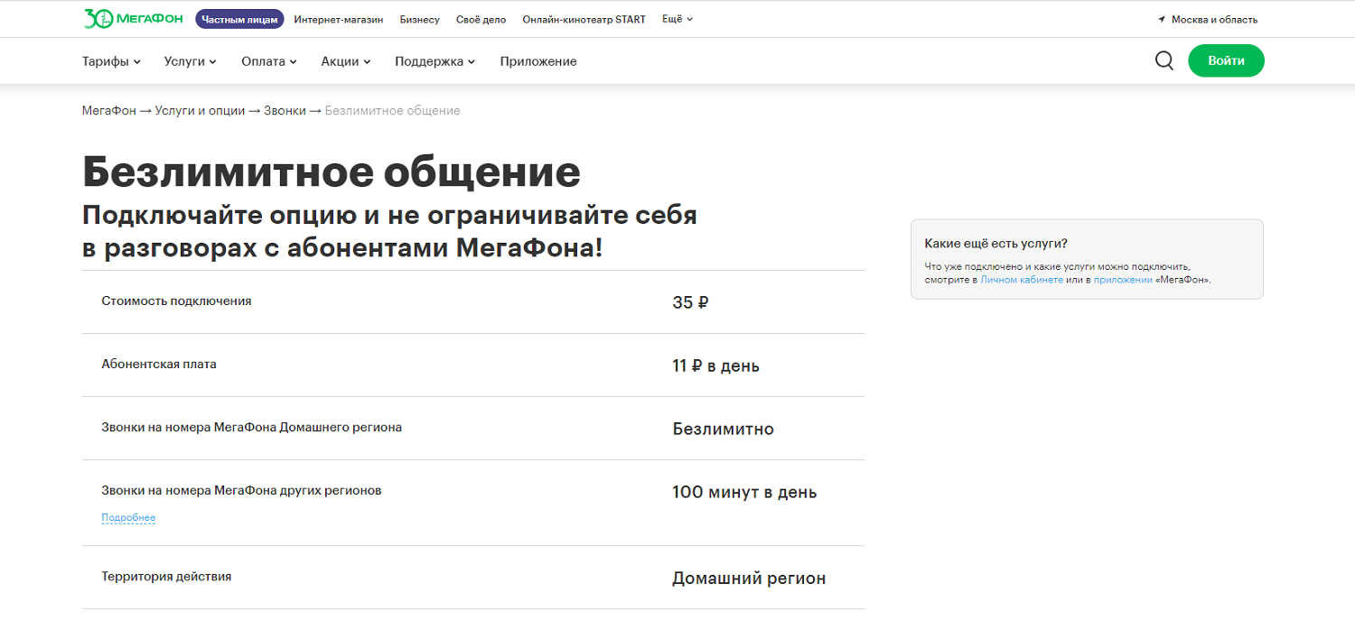Viewport: 1355px width, 620px height.
Task: Select the Частным лицам tab
Action: tap(239, 19)
